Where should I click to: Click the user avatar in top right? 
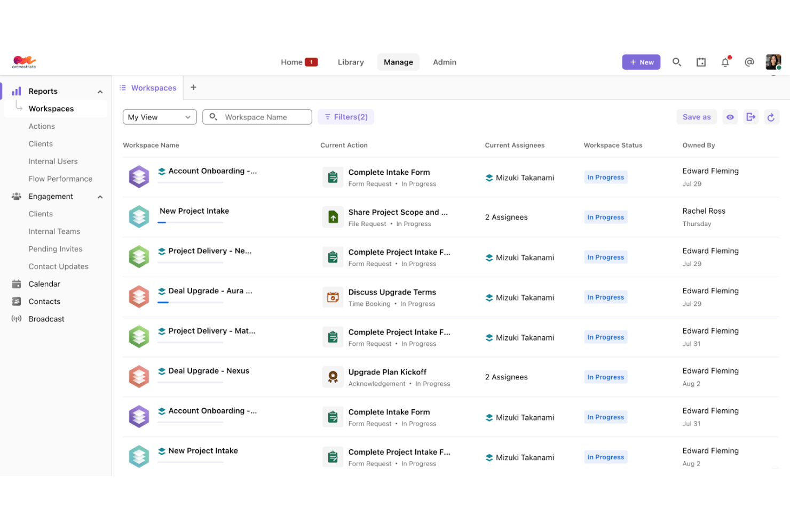773,62
